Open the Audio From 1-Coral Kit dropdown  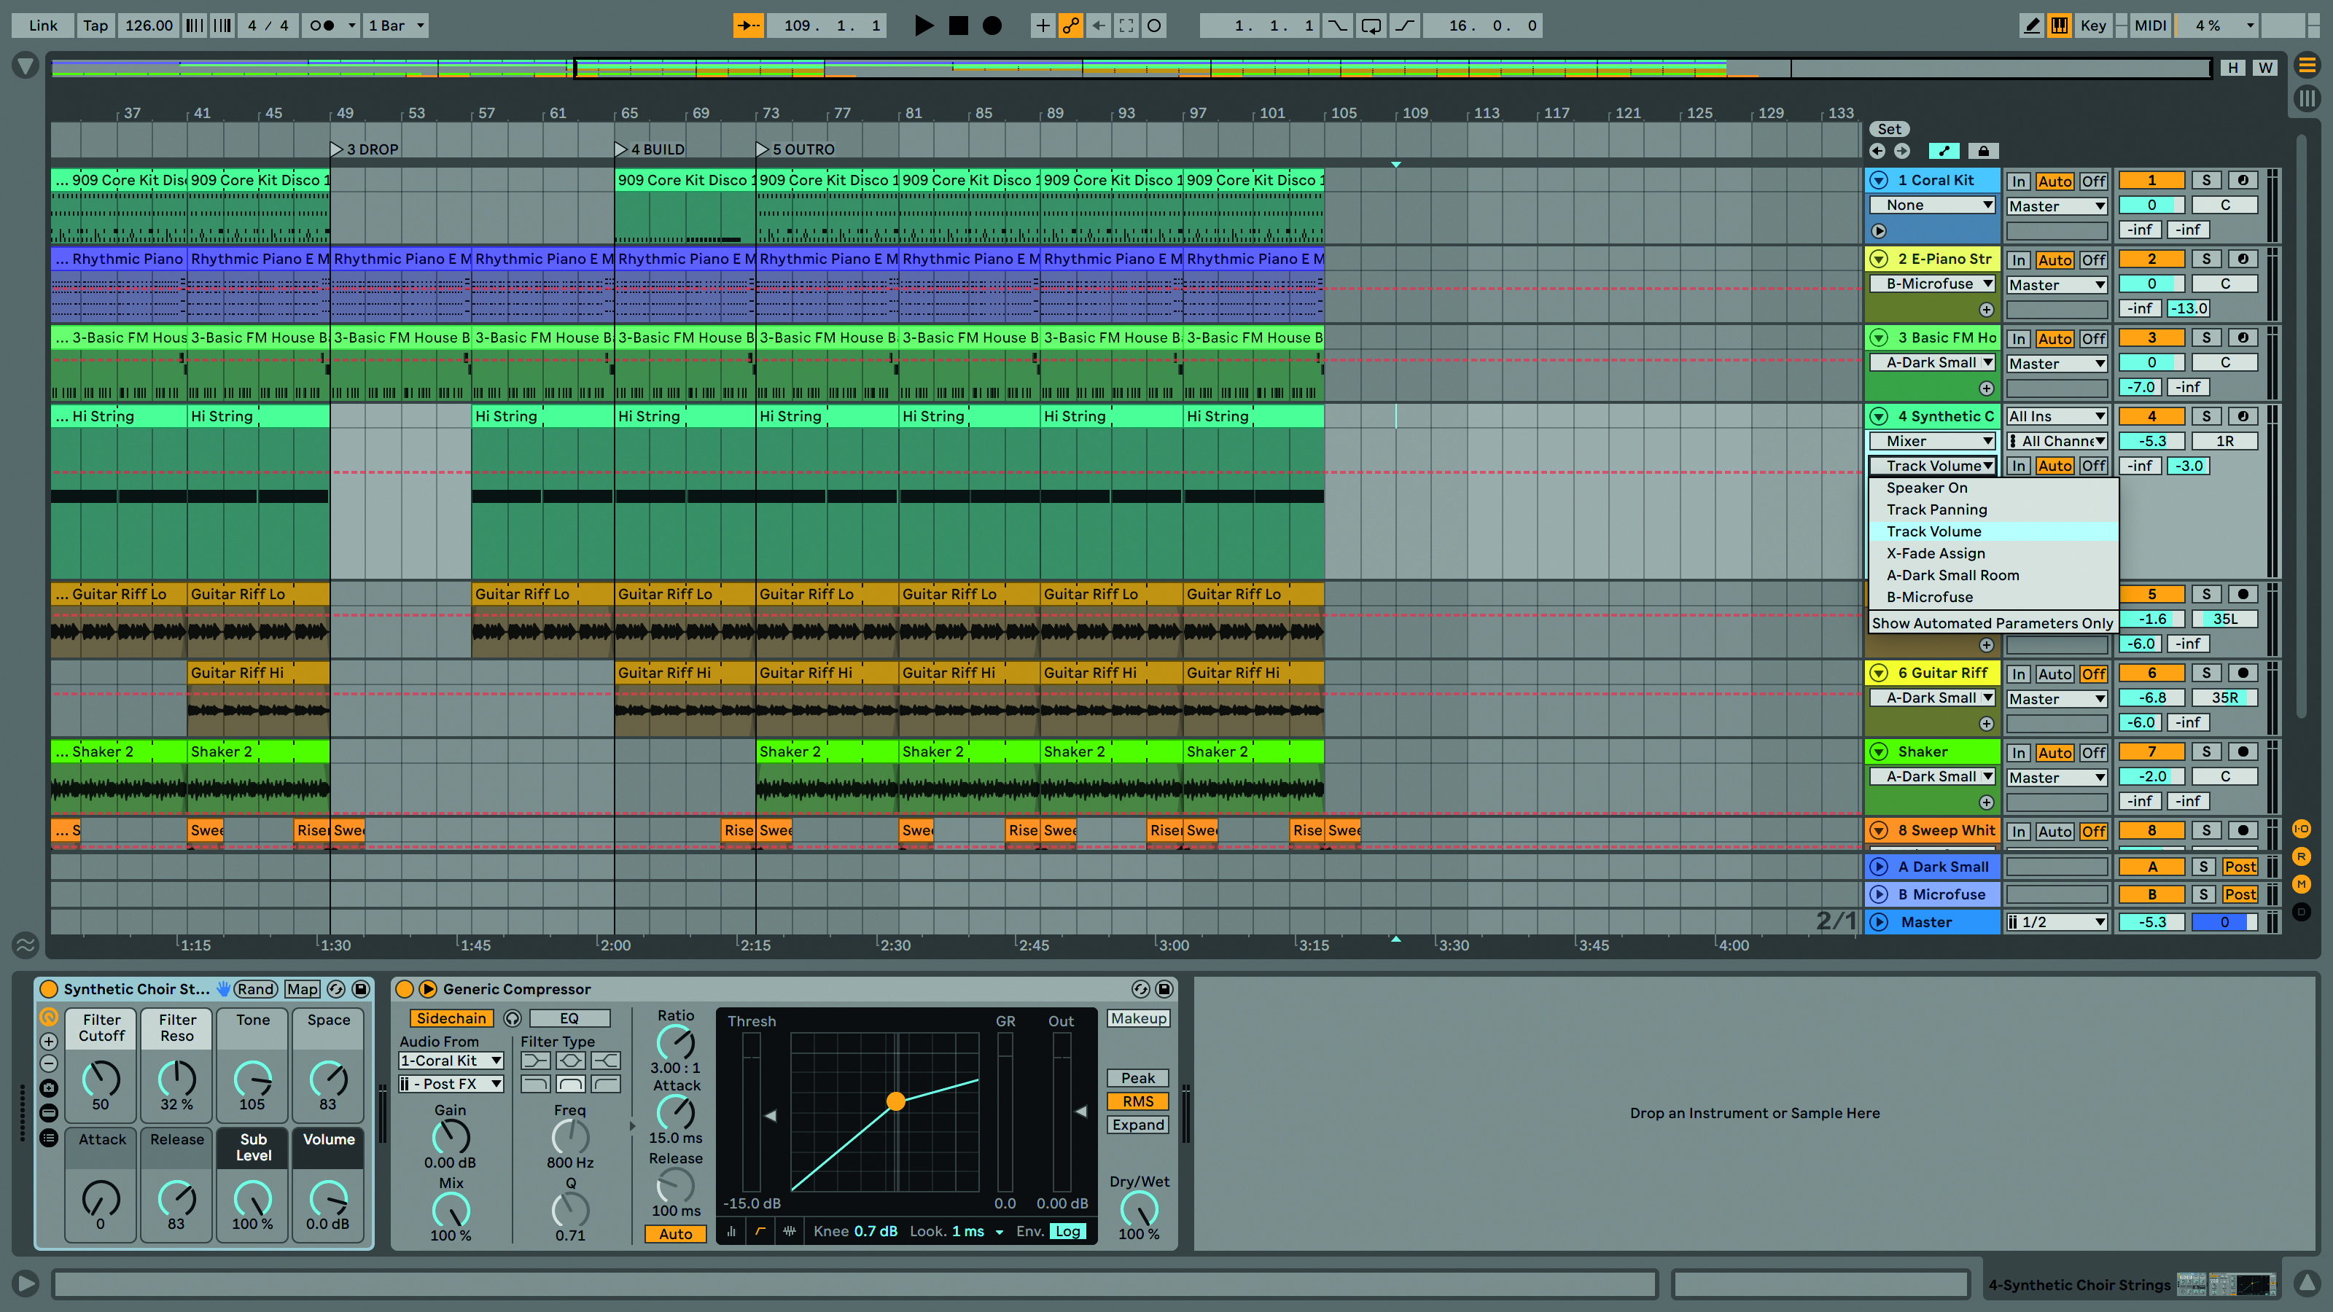tap(451, 1061)
